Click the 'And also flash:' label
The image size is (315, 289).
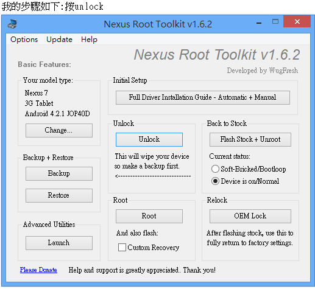pos(137,233)
